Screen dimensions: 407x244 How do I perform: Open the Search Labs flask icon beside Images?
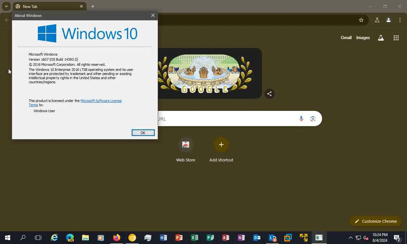click(381, 38)
